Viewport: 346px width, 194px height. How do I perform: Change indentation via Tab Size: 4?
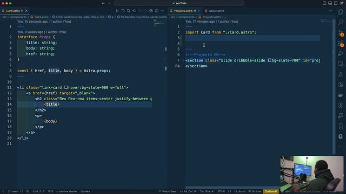[207, 191]
